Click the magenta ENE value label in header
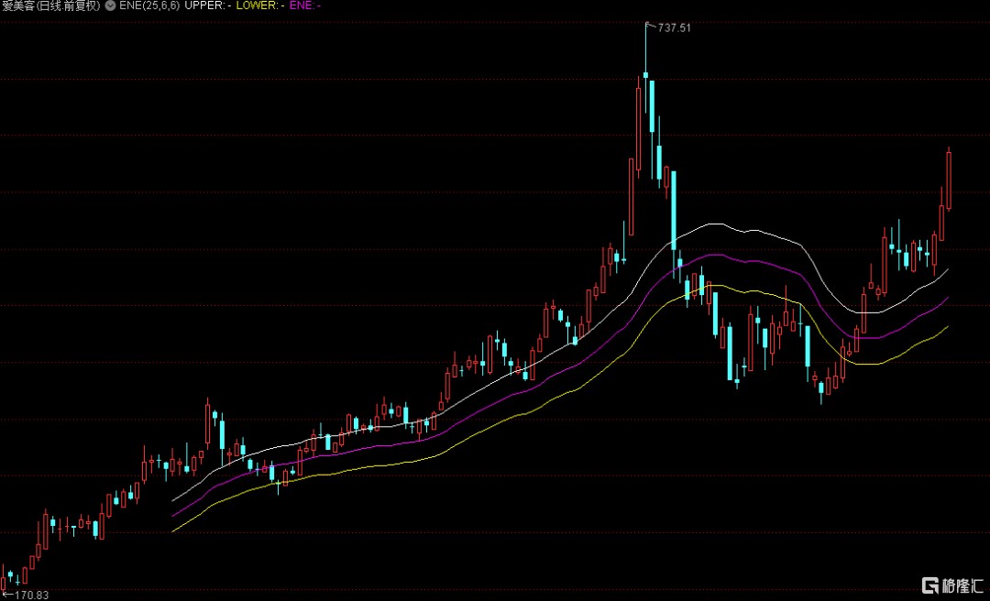 point(306,5)
